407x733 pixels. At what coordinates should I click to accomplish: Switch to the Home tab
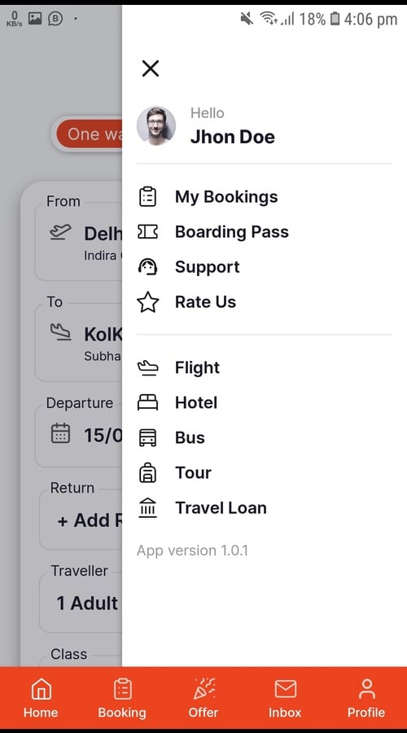click(41, 699)
